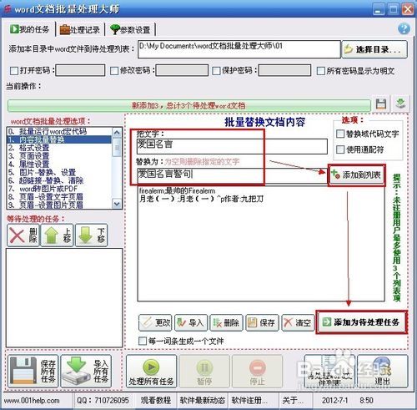Viewport: 417px width, 410px height.
Task: Select 8. 页眉-设置文字页眉 option
Action: tap(59, 197)
